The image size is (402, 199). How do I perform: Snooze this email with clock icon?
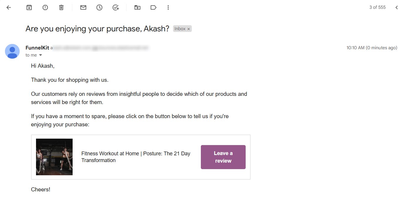pos(99,8)
